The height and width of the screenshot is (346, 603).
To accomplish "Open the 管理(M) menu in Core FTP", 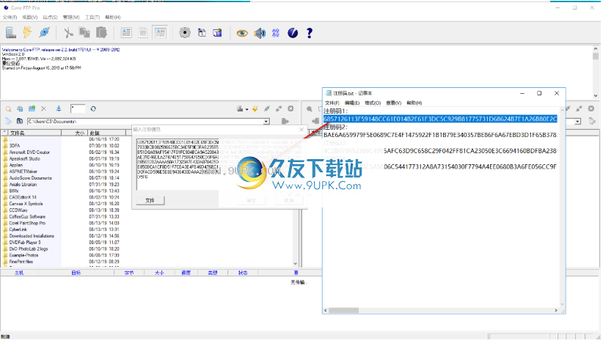I will [x=71, y=18].
